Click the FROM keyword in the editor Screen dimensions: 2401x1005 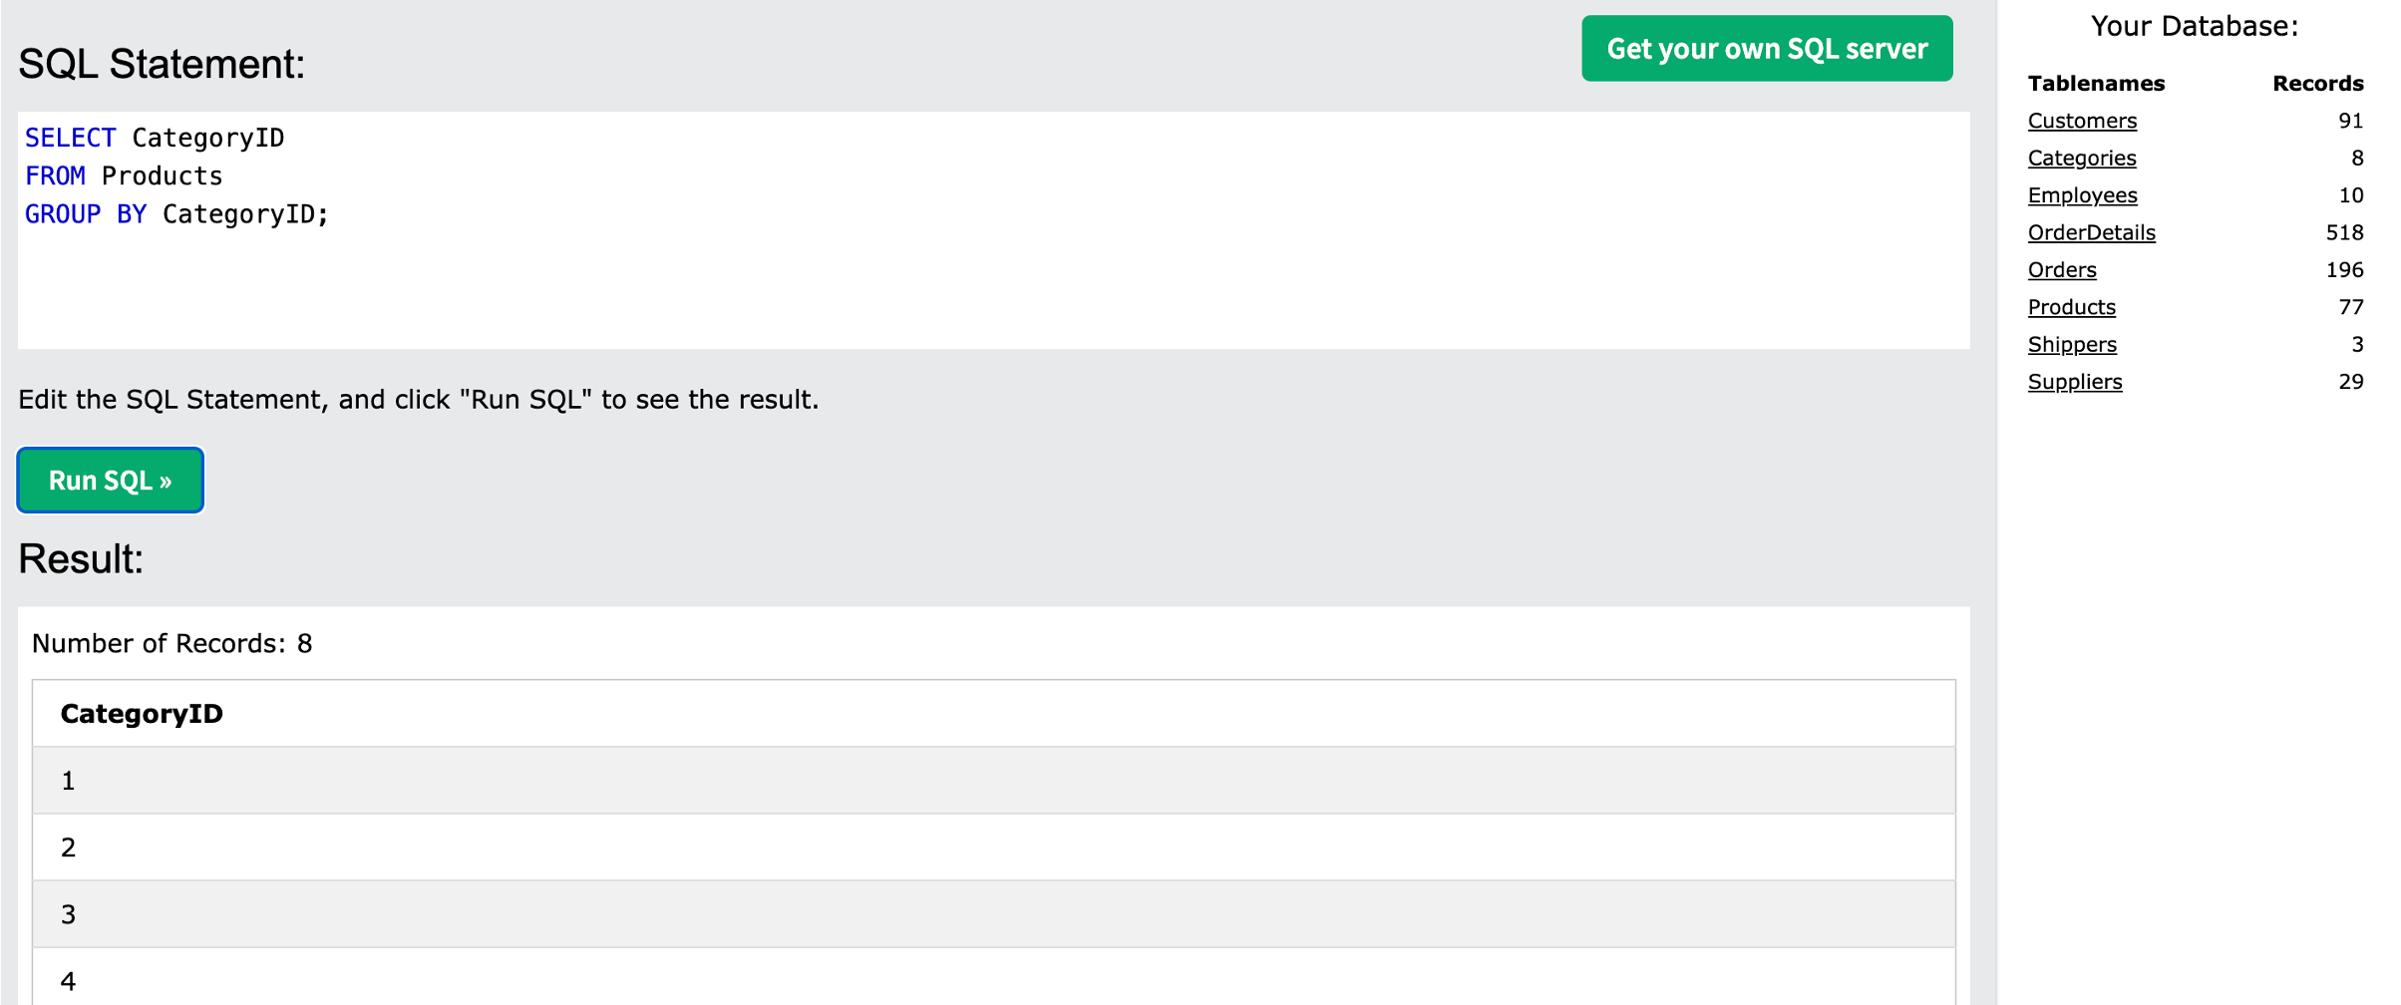[55, 176]
